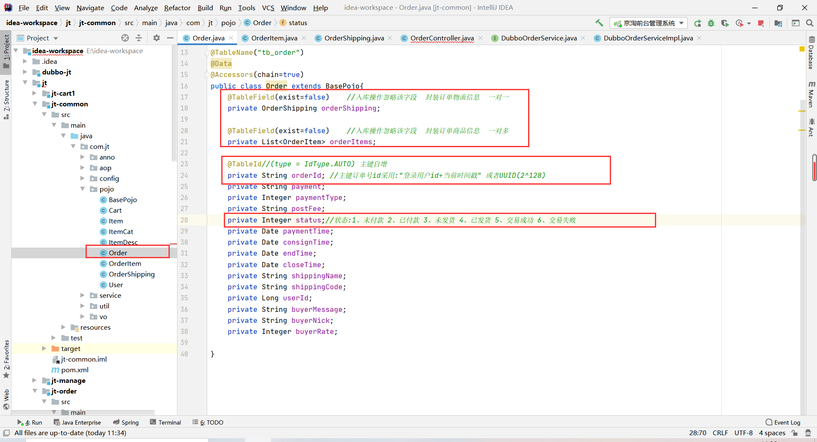
Task: Click the CRLF line separator selector
Action: 720,433
